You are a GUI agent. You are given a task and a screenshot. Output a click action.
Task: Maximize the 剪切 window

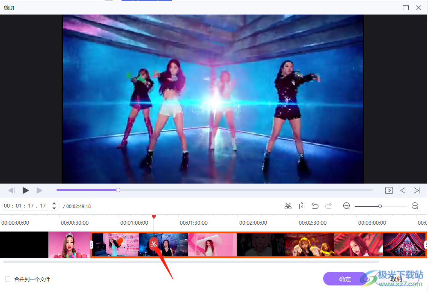[x=406, y=8]
